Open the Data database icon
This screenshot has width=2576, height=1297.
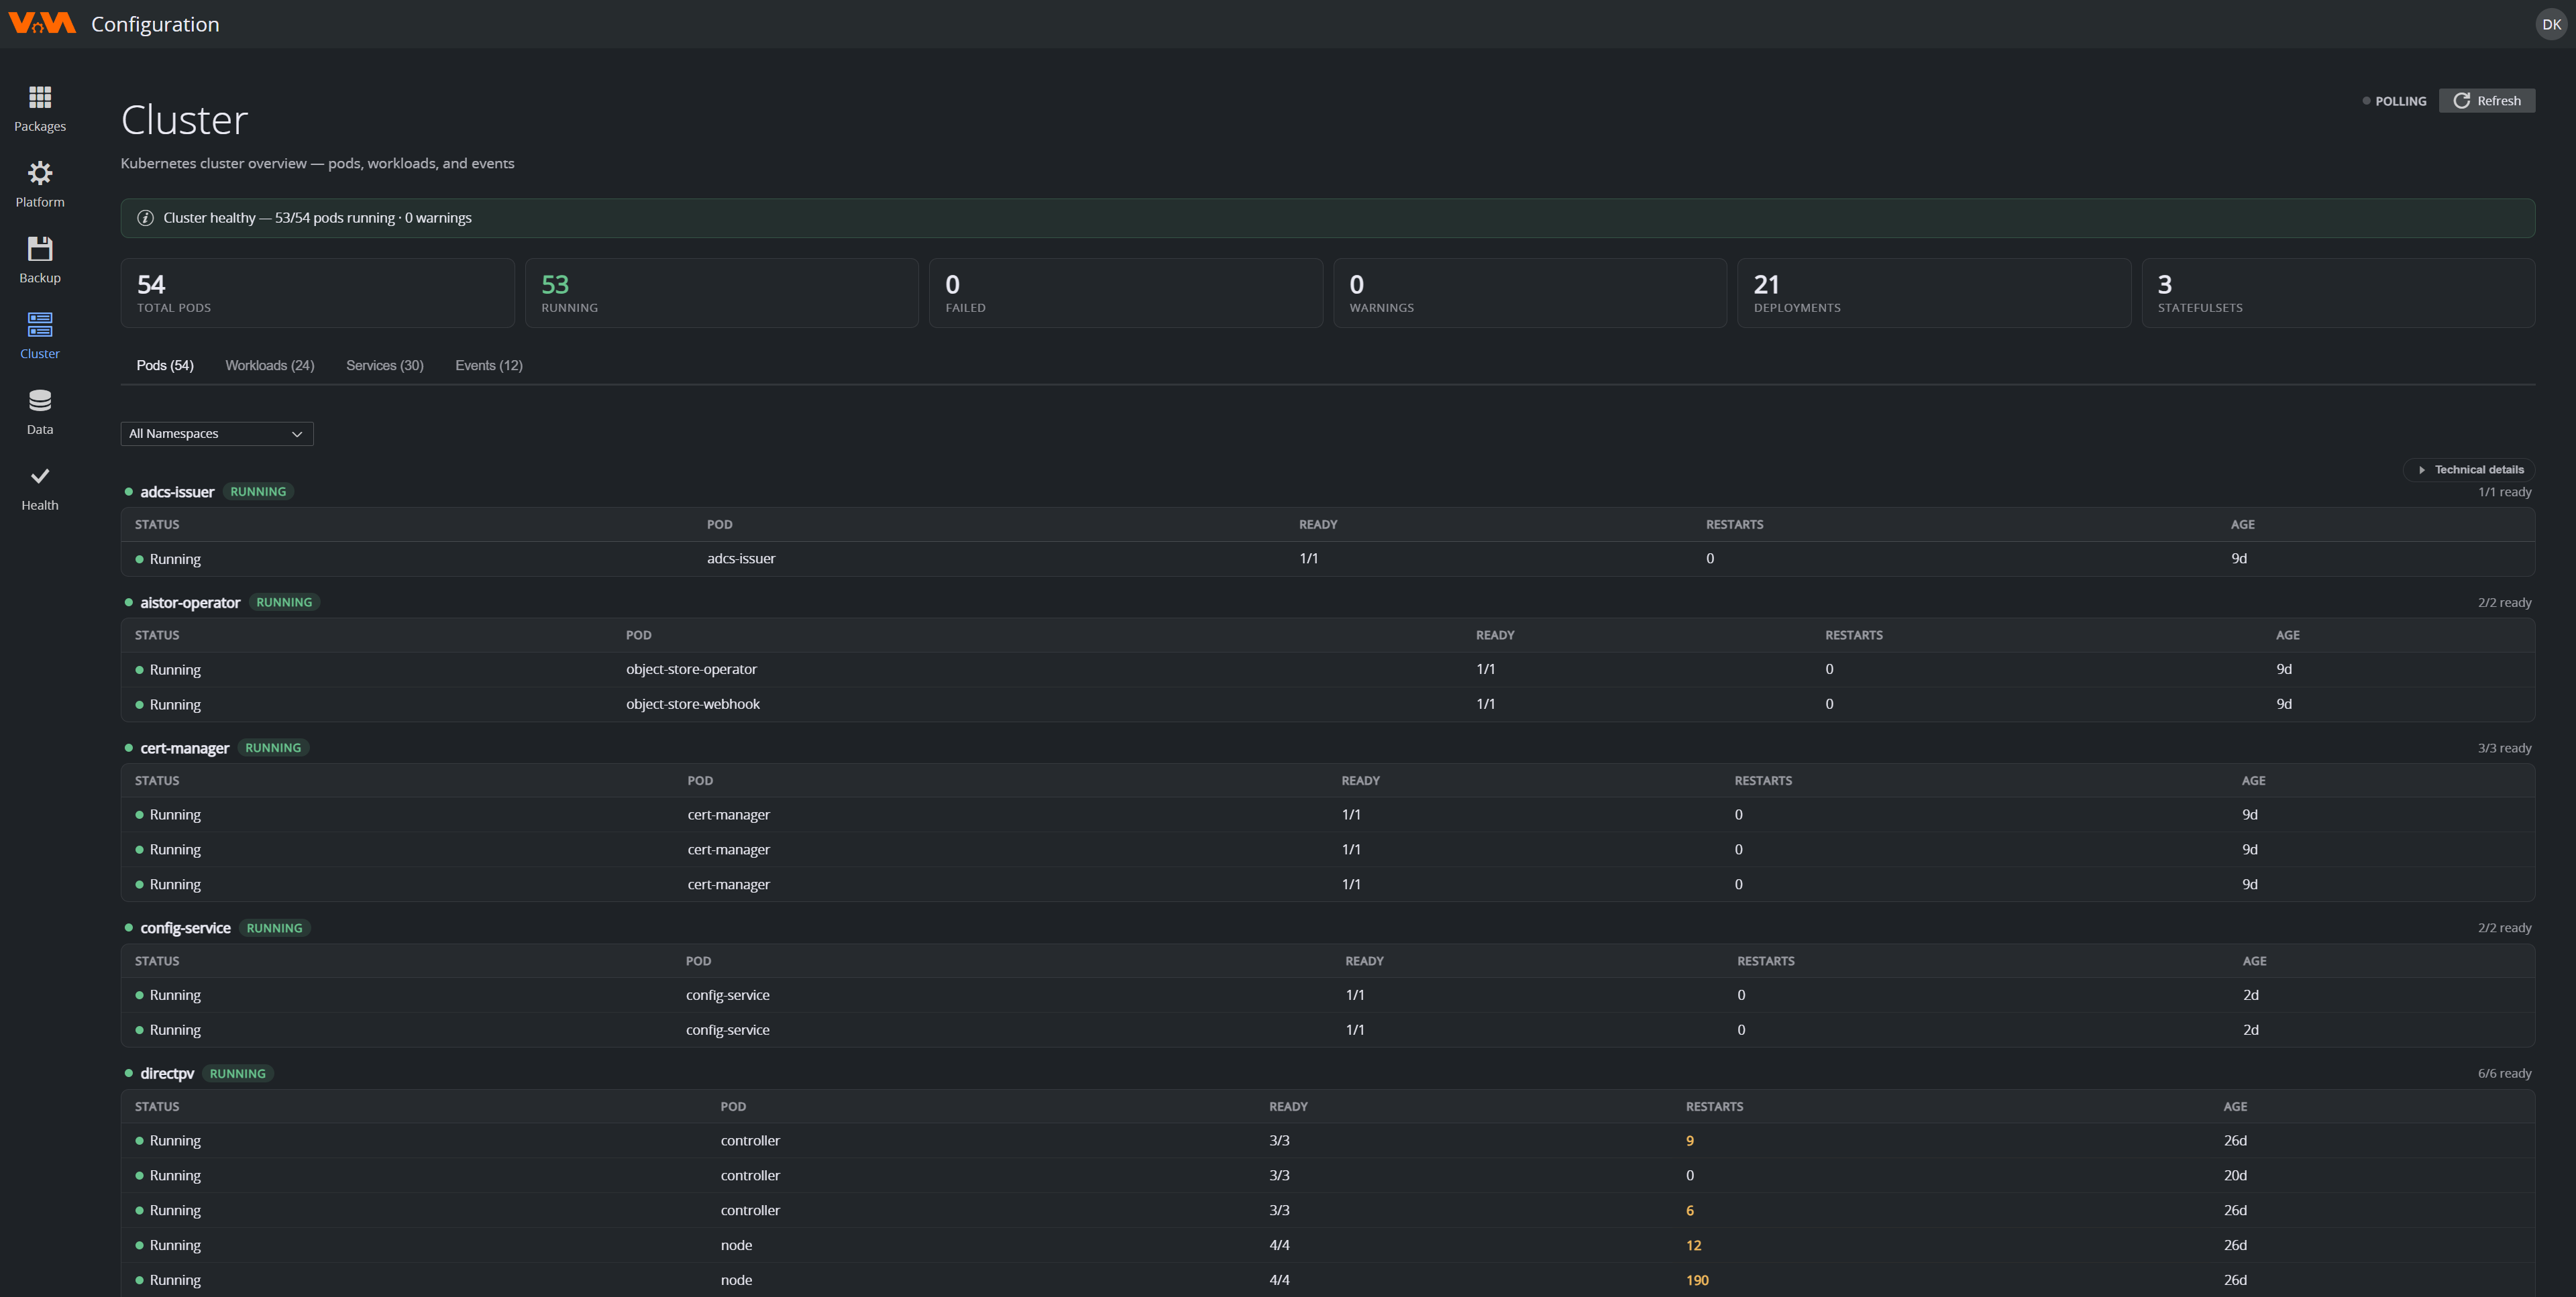[40, 401]
